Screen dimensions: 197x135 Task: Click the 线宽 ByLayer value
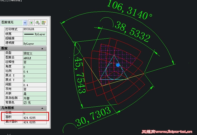(x=35, y=34)
